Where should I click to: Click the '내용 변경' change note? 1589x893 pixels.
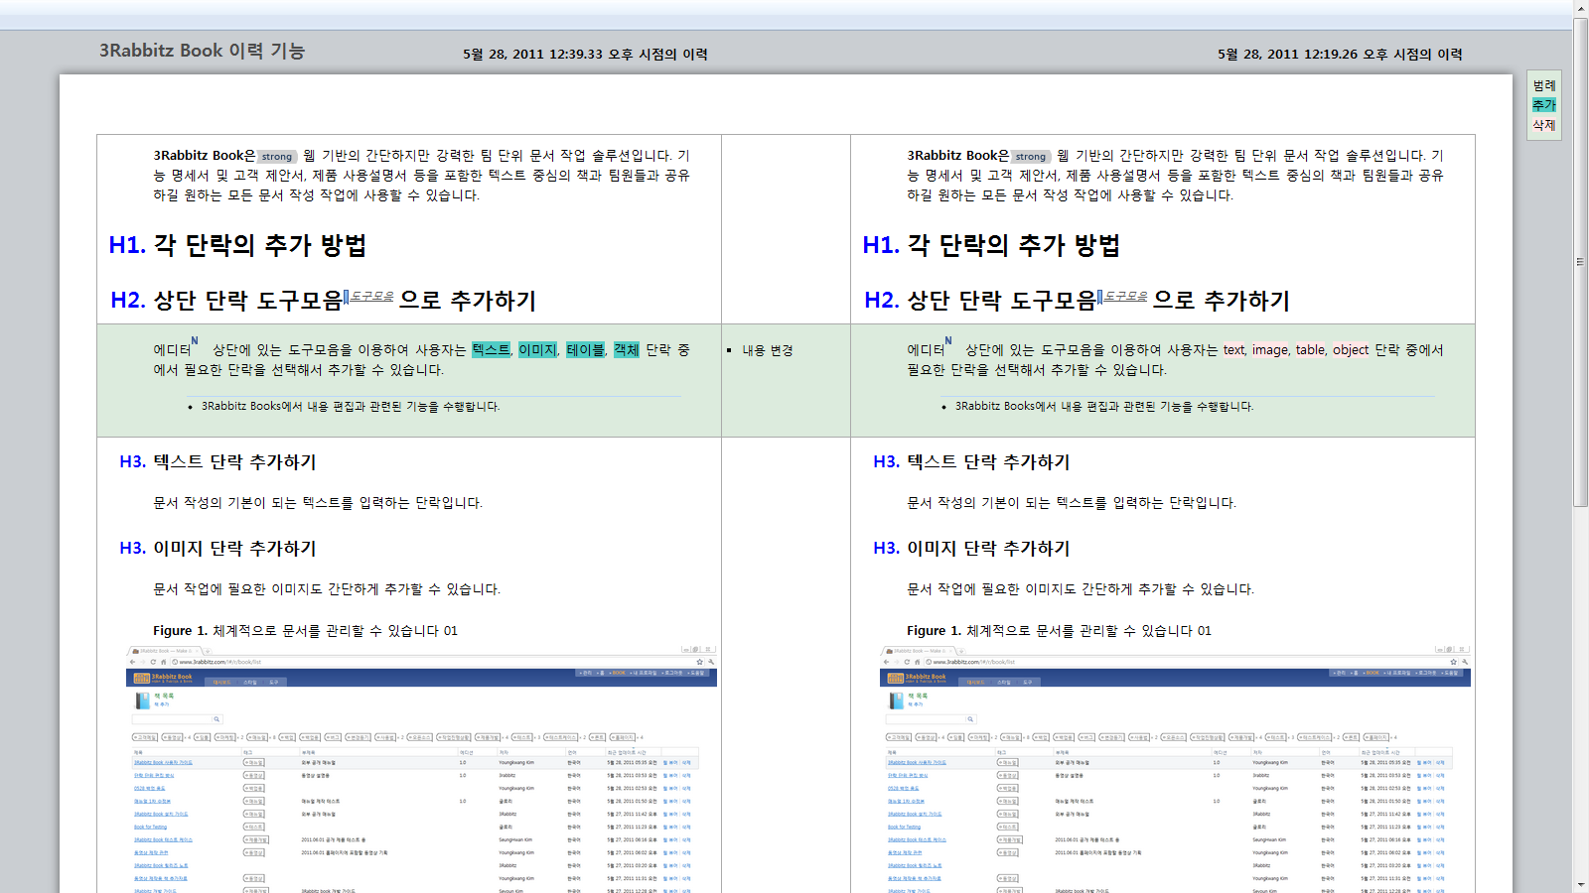pos(768,350)
